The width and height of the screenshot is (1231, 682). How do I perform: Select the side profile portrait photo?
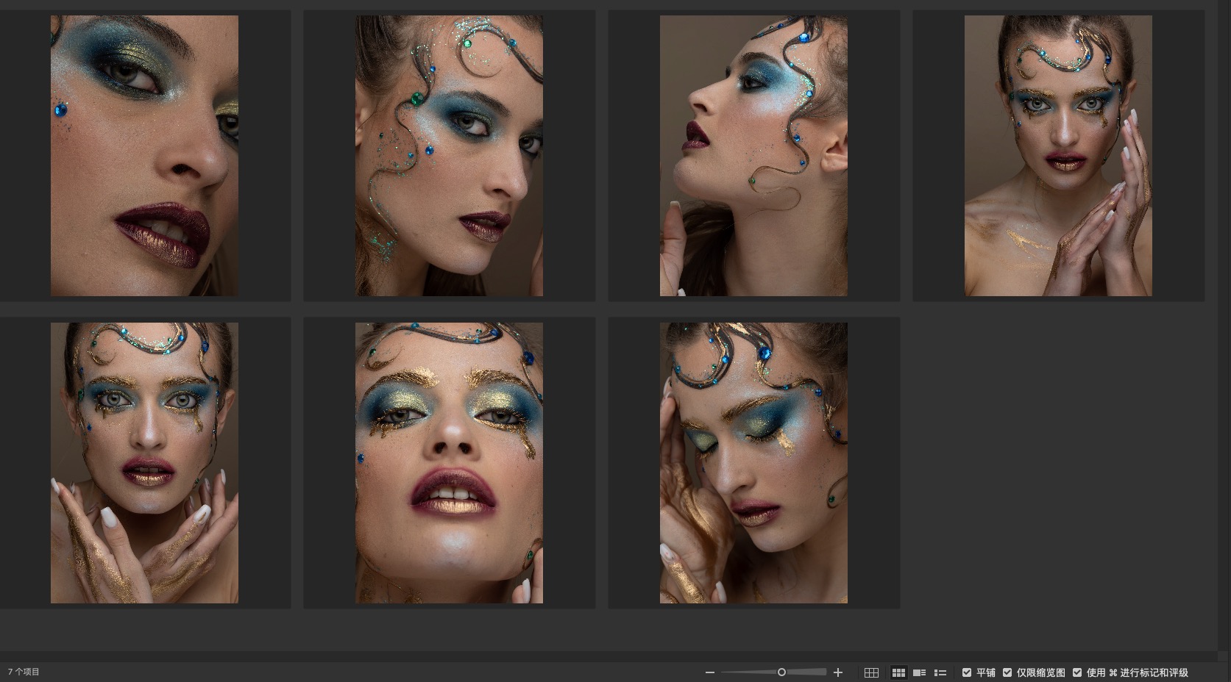[753, 156]
